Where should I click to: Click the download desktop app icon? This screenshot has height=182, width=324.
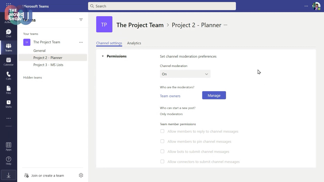point(9,175)
